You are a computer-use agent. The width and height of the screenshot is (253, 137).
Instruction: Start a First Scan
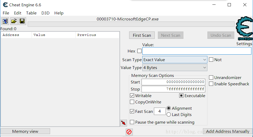point(142,35)
